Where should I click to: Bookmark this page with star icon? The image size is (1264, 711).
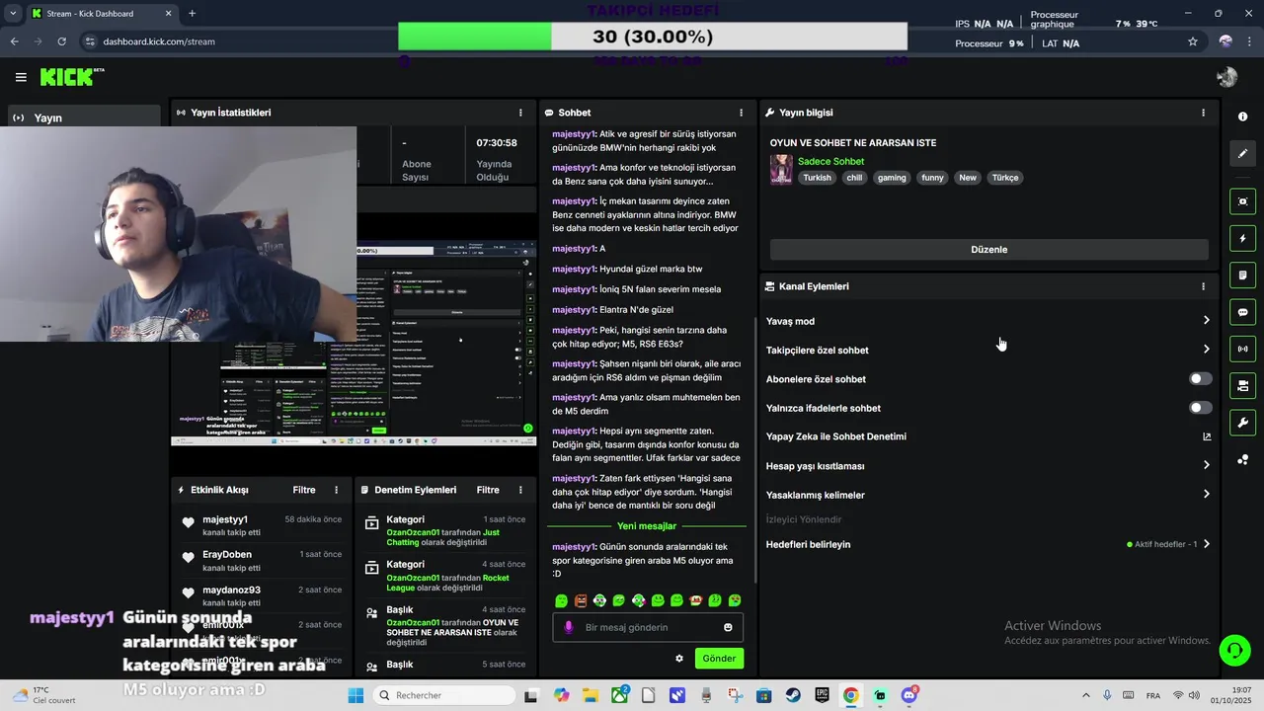pyautogui.click(x=1193, y=41)
